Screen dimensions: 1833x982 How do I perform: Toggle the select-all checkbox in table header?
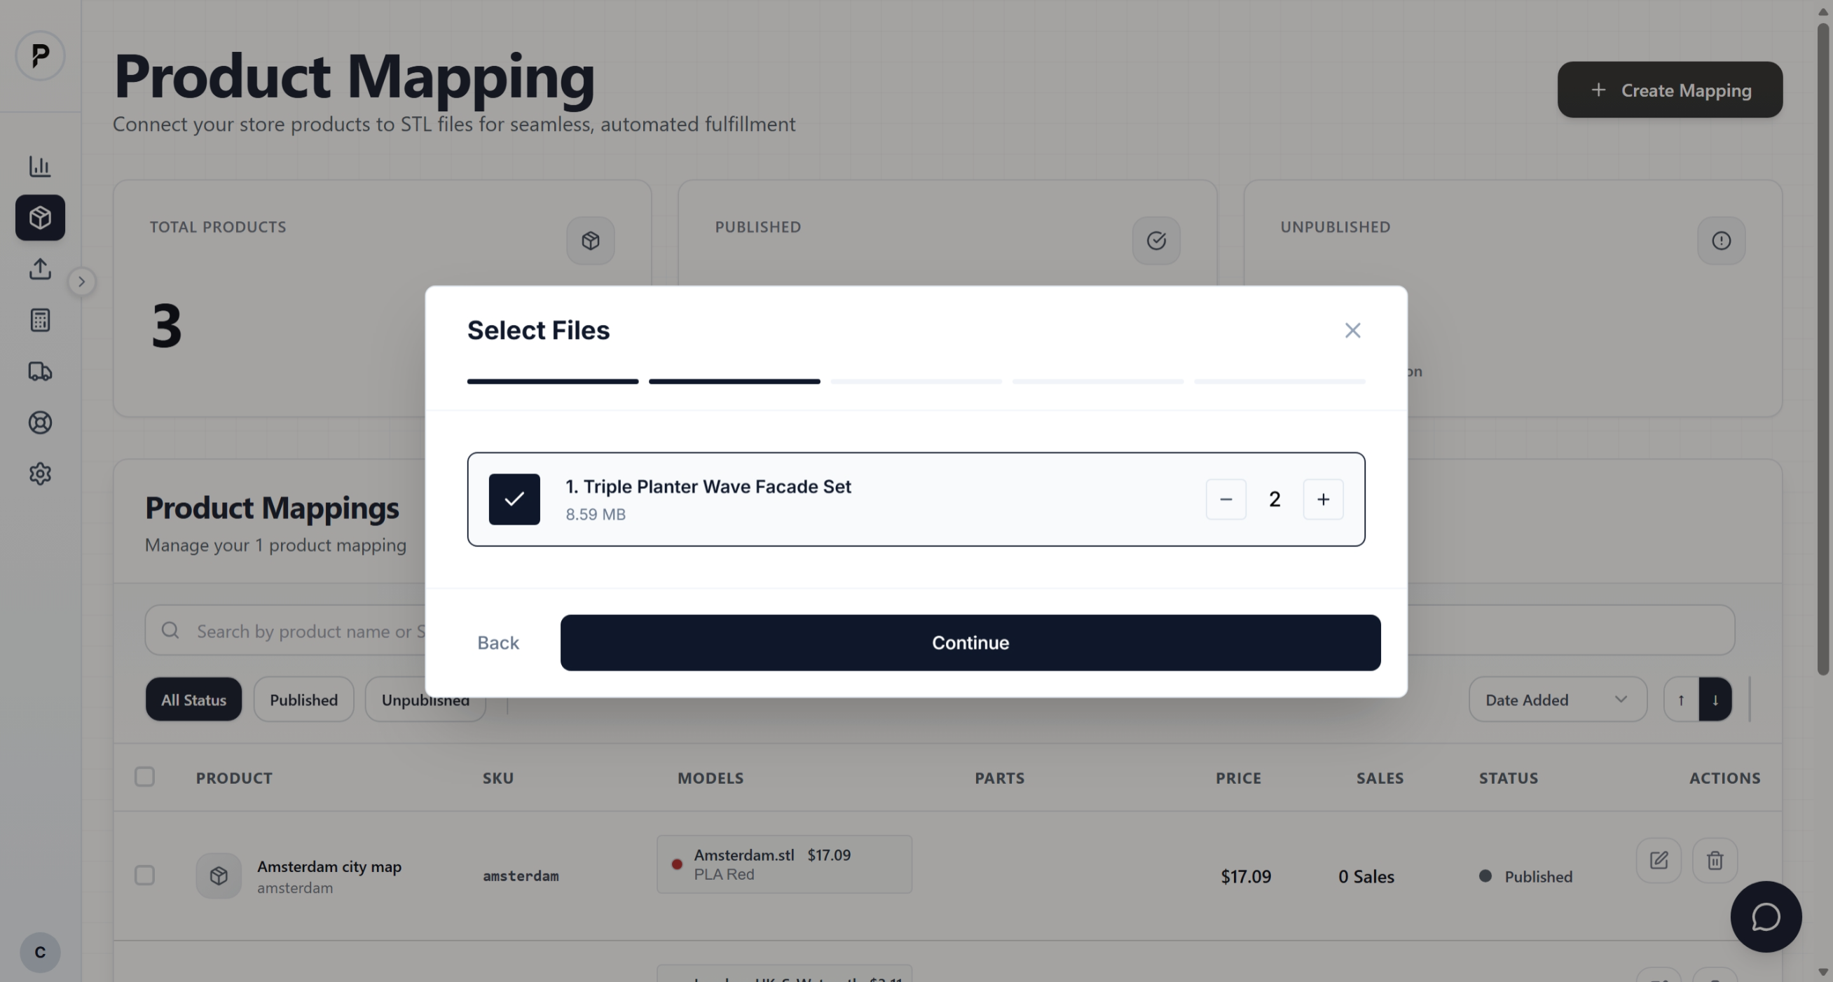coord(144,777)
